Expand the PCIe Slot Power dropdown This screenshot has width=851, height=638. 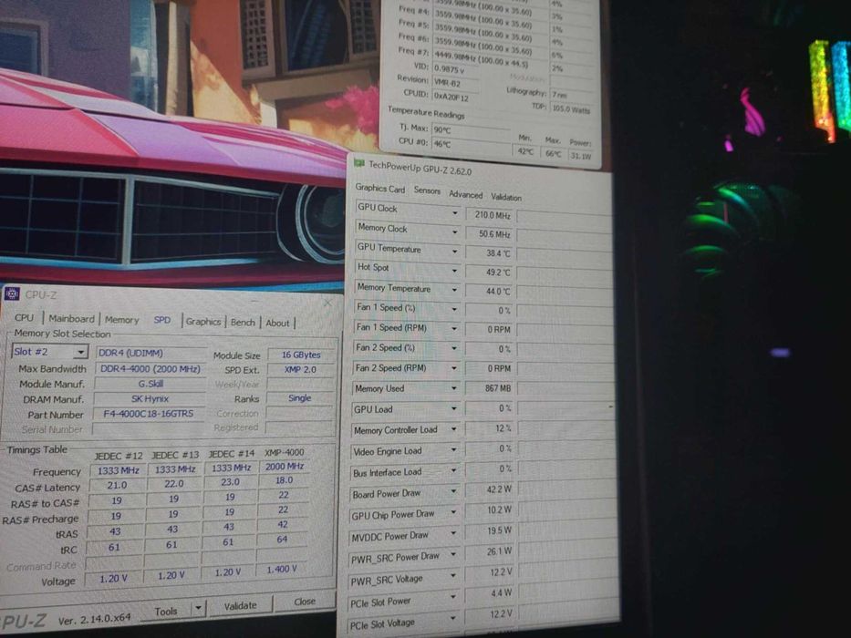[452, 597]
